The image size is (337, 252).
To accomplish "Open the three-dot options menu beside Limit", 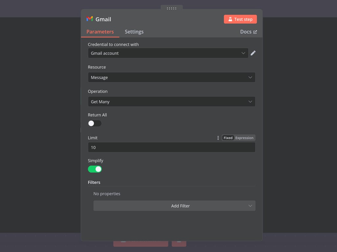I will 218,137.
